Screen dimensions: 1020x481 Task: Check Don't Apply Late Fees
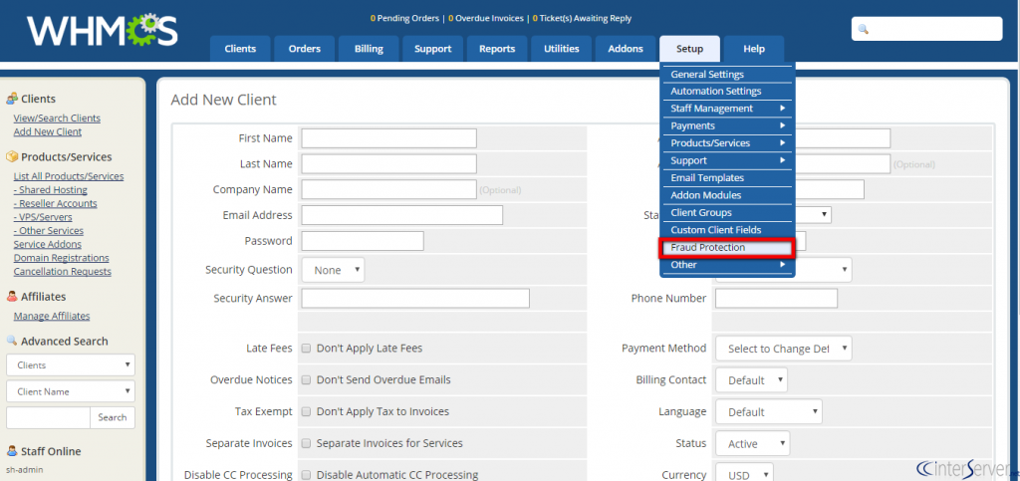[x=306, y=349]
